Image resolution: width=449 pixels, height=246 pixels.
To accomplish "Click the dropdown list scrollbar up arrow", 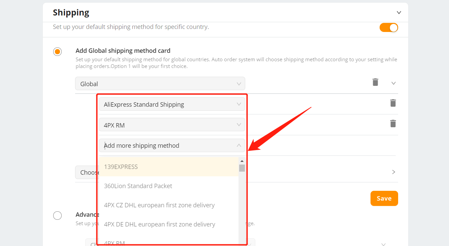I will pyautogui.click(x=242, y=161).
